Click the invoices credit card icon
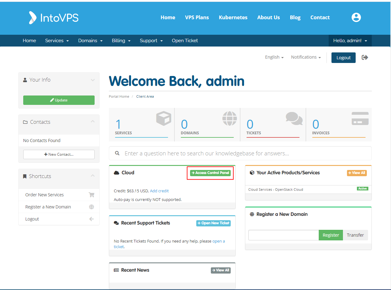This screenshot has height=290, width=391. (360, 118)
